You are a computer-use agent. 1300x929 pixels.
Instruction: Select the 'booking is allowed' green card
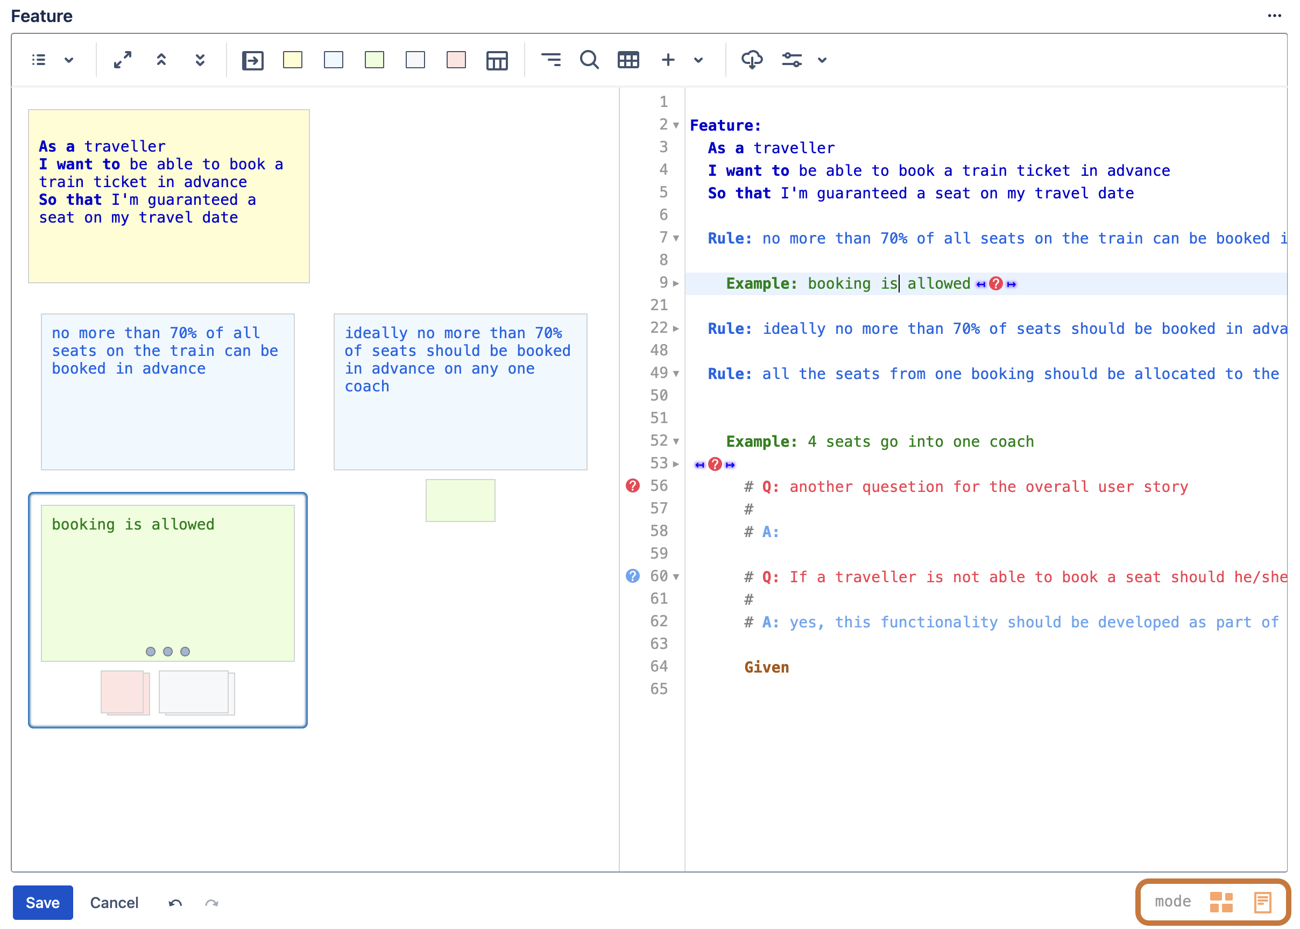(x=168, y=583)
